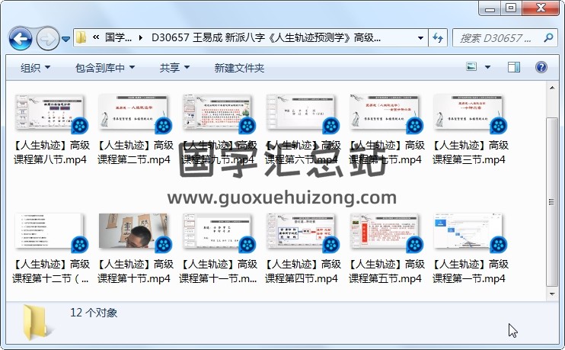
Task: Select video thumbnail 高级课程第九节.mp4
Action: click(x=217, y=112)
